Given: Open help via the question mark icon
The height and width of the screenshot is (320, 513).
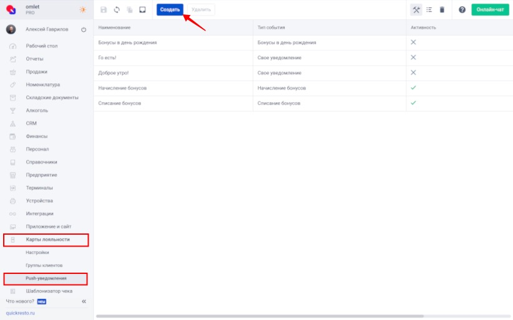Looking at the screenshot, I should [x=462, y=10].
